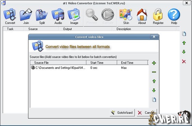
Task: Select the Split video tool
Action: 42,16
